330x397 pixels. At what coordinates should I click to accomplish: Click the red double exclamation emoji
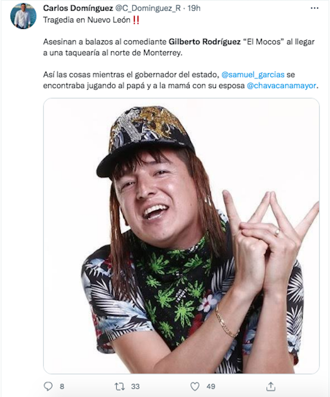(136, 20)
